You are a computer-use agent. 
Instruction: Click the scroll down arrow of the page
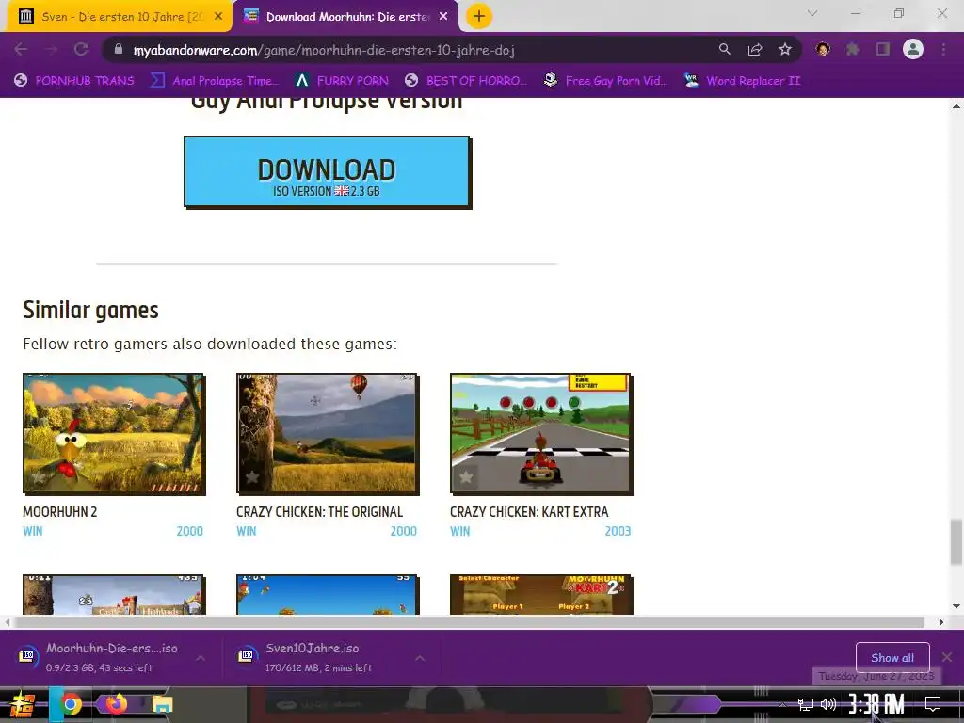pos(956,606)
